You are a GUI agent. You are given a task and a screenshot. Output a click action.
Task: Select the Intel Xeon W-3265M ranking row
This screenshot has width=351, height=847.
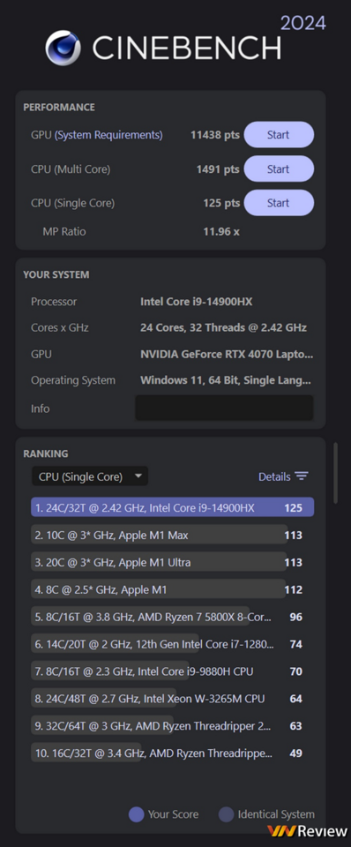(172, 699)
